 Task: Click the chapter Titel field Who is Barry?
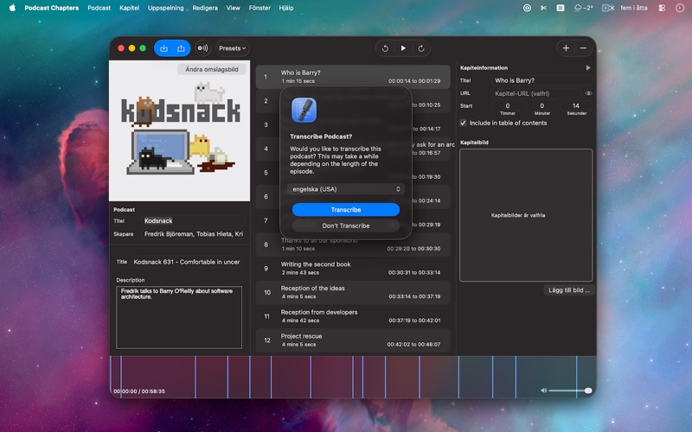(542, 80)
